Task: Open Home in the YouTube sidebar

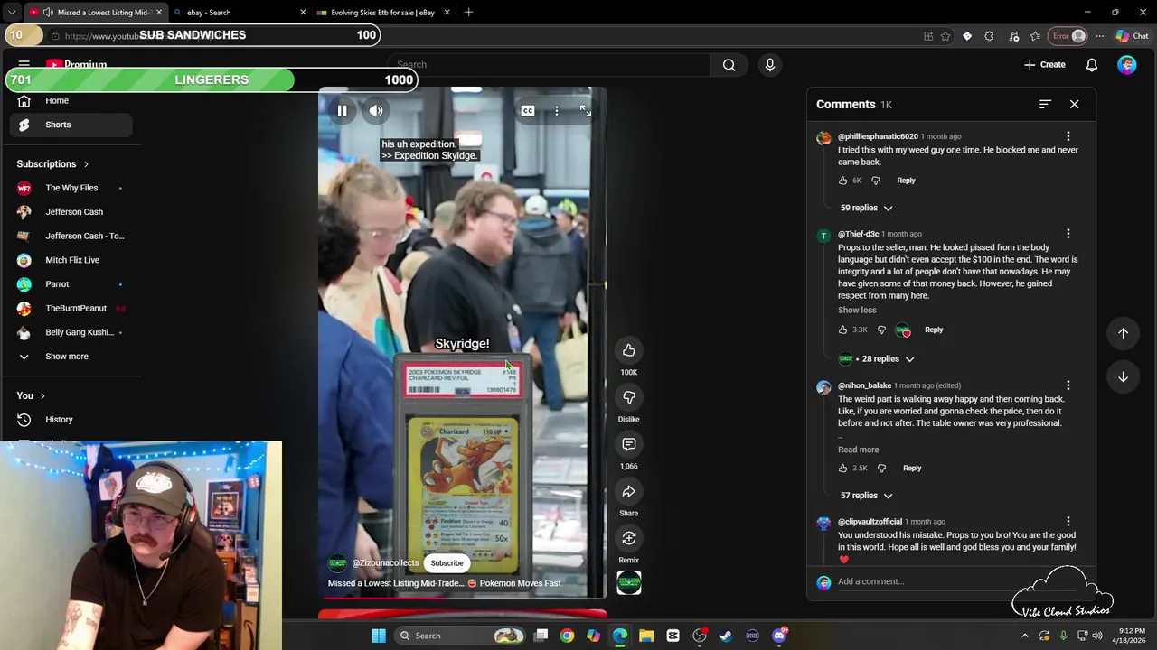Action: (x=71, y=100)
